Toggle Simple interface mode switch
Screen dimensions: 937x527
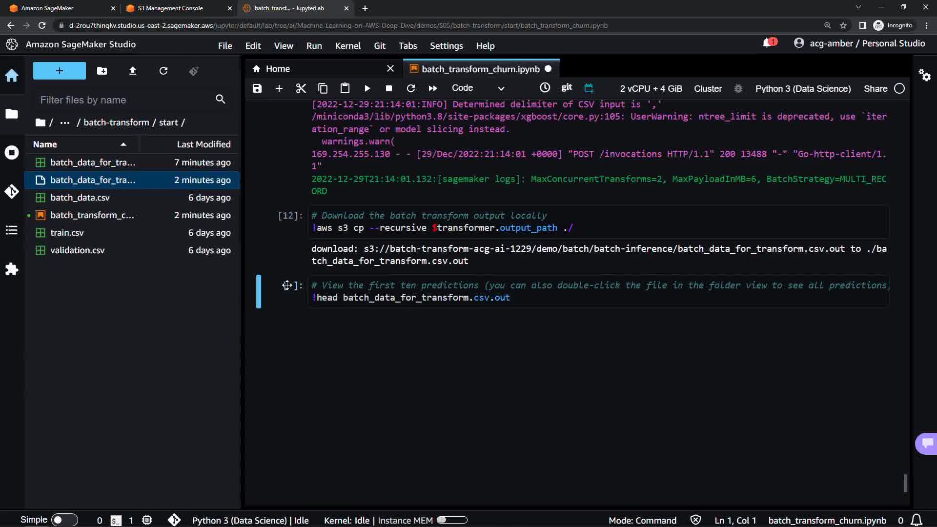(x=64, y=520)
